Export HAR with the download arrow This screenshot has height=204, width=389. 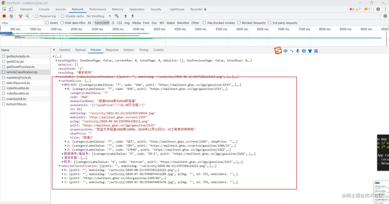tap(133, 16)
